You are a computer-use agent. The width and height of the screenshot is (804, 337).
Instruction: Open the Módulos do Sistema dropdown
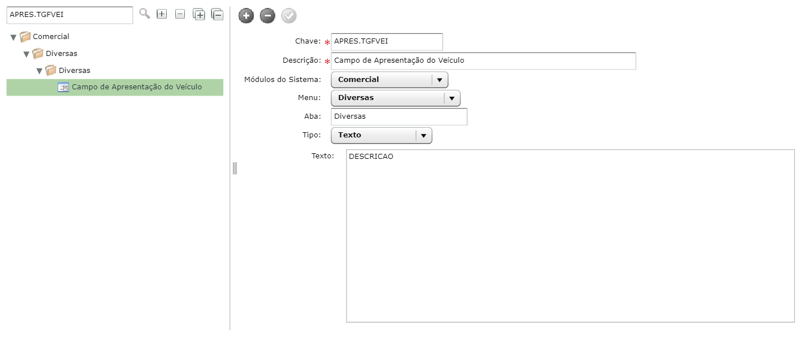tap(390, 80)
